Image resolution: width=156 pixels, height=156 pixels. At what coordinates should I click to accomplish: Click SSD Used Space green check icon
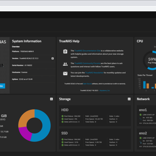point(62,142)
